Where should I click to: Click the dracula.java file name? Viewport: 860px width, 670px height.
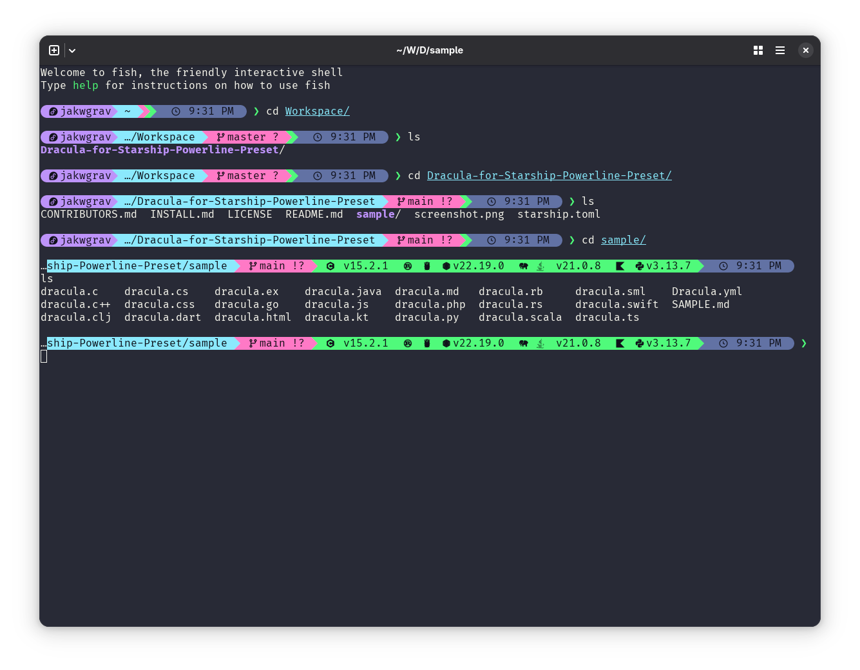click(x=343, y=292)
